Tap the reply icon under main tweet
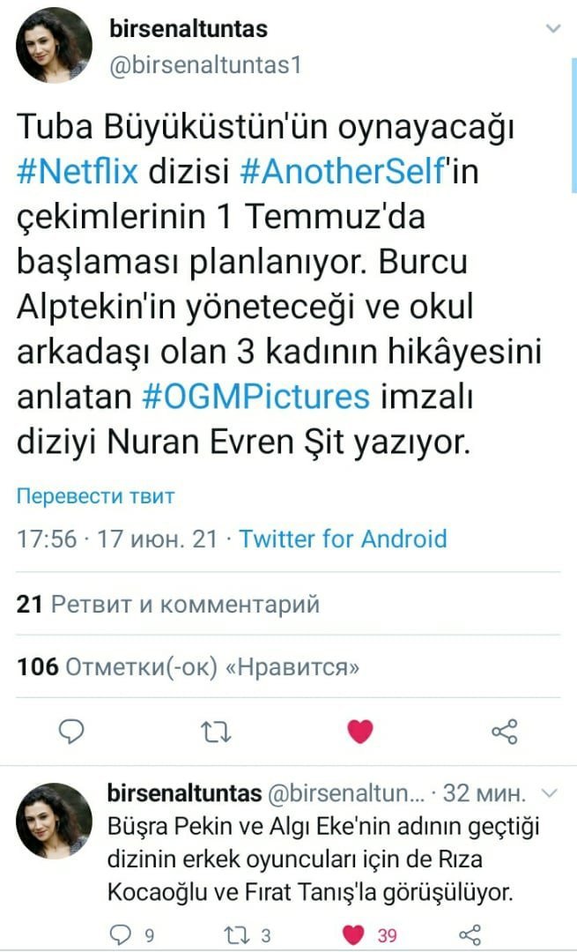The width and height of the screenshot is (577, 952). click(x=71, y=731)
